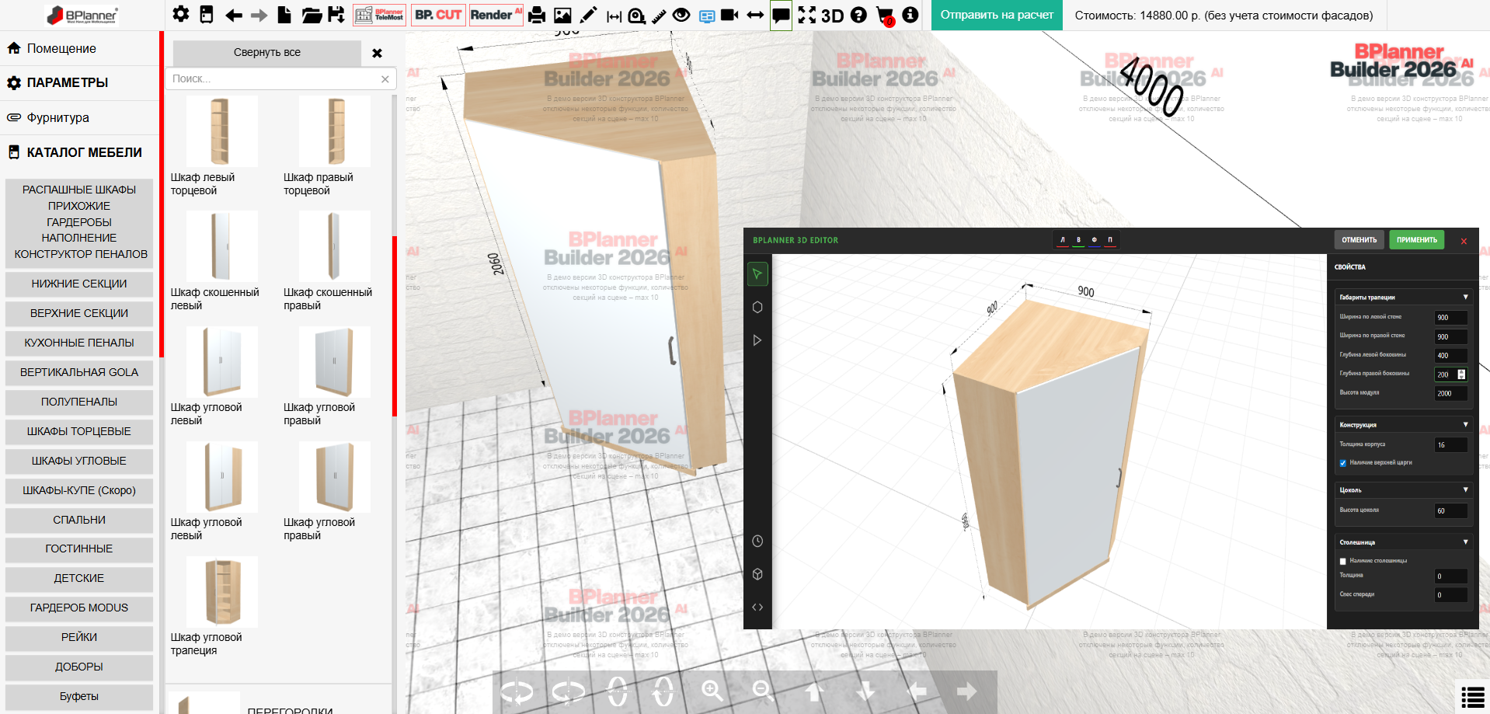Select the pencil edit tool
Viewport: 1490px width, 714px height.
point(589,15)
